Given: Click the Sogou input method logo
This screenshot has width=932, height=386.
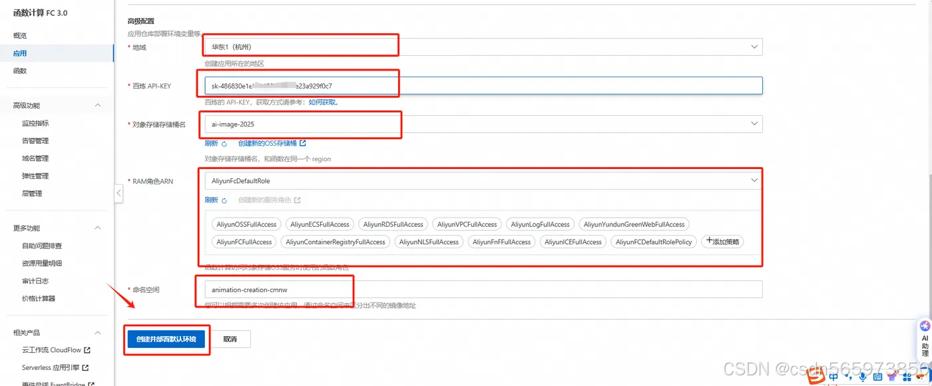Looking at the screenshot, I should (817, 377).
